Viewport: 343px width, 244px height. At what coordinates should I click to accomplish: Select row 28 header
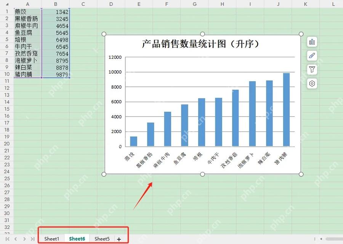[7, 199]
